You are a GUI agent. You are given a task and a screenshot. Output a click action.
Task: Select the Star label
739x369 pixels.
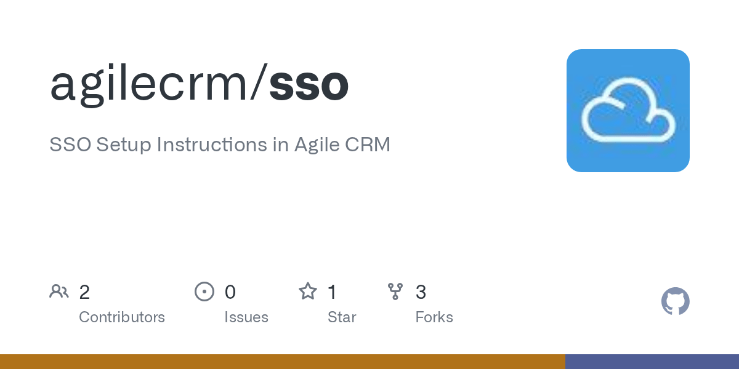click(342, 317)
